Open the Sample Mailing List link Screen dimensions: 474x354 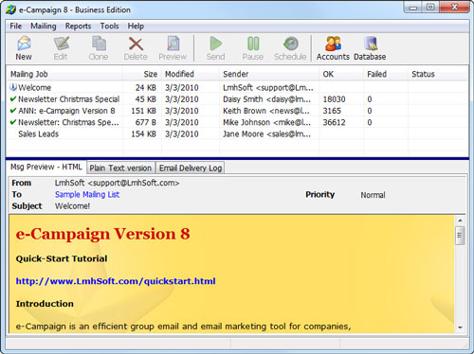tap(87, 194)
